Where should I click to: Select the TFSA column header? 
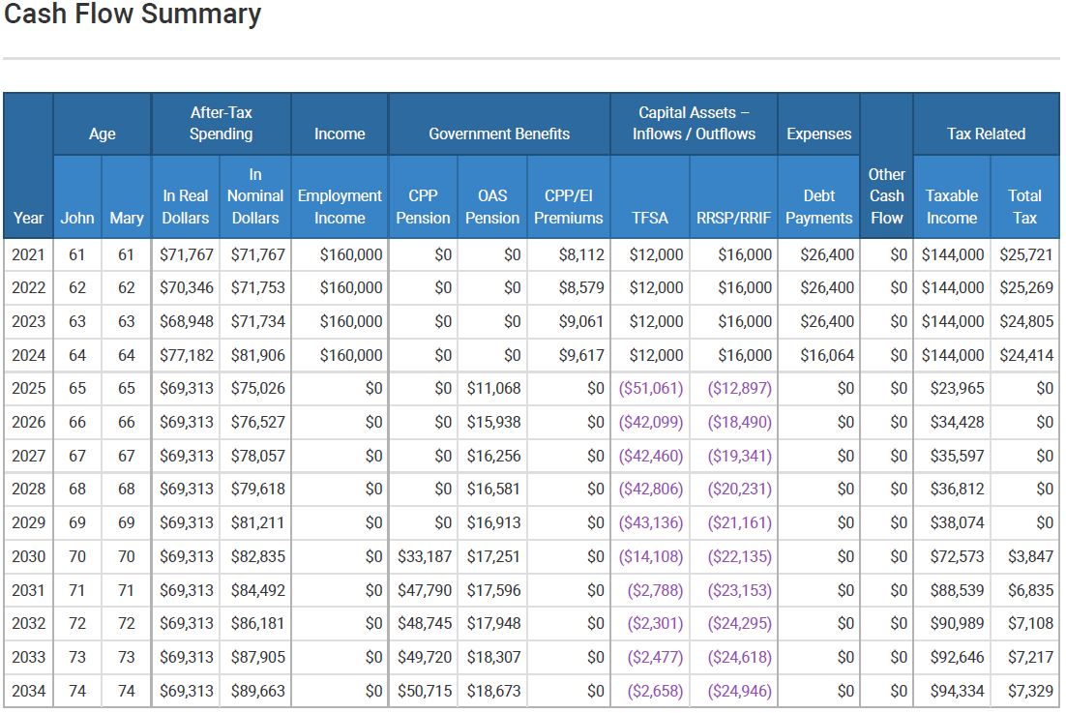[649, 218]
